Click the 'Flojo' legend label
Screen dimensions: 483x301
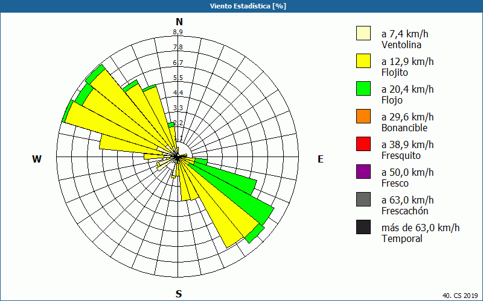tap(392, 100)
